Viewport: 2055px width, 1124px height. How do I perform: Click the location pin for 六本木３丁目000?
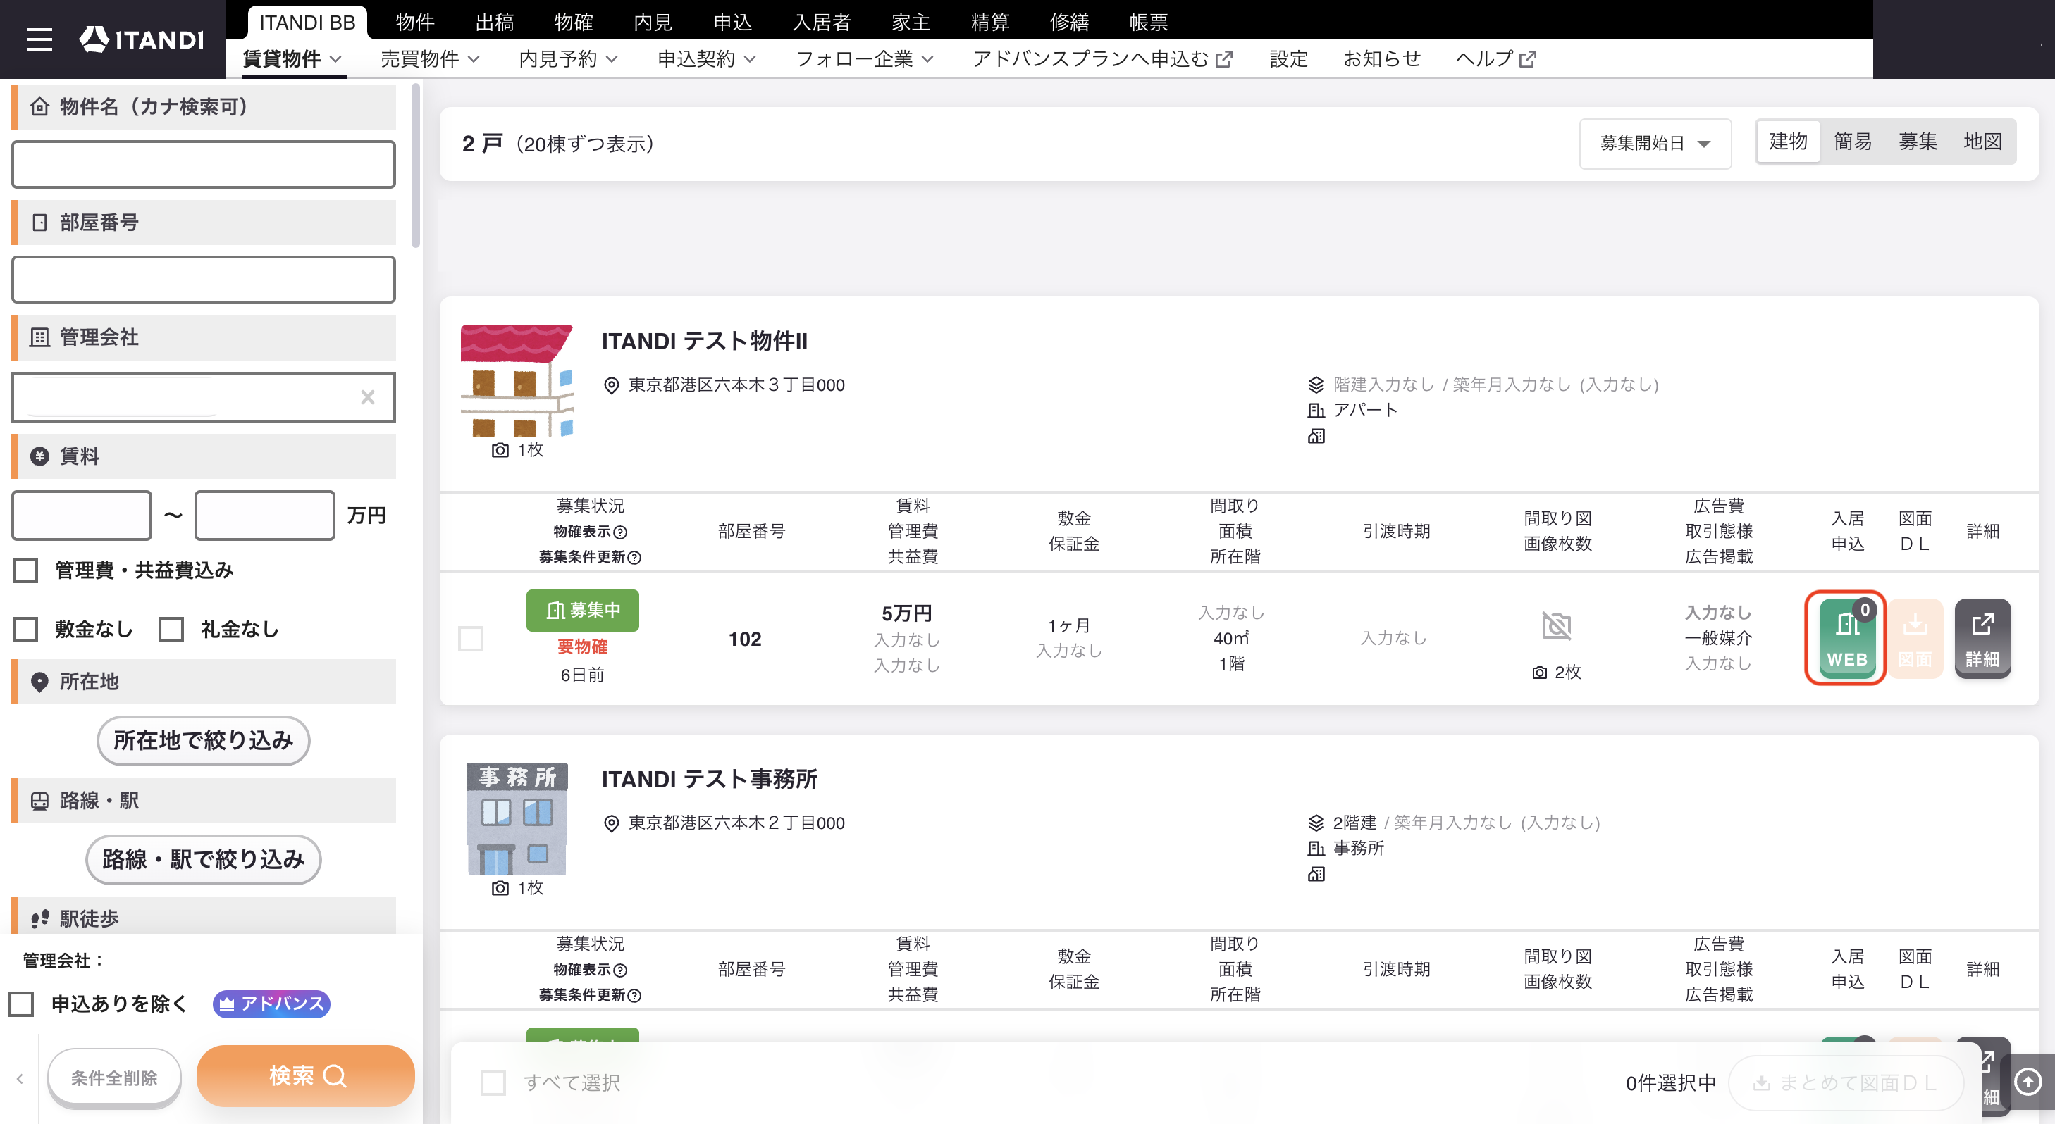pos(611,386)
